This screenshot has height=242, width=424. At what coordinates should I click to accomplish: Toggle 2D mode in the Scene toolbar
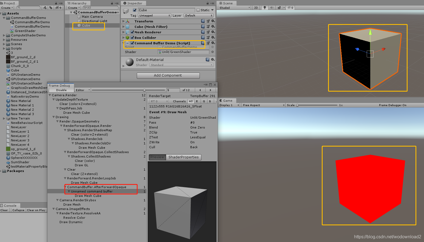click(x=255, y=7)
